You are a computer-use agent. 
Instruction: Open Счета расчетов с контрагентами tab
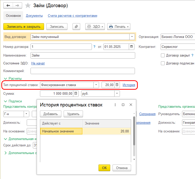[73, 16]
